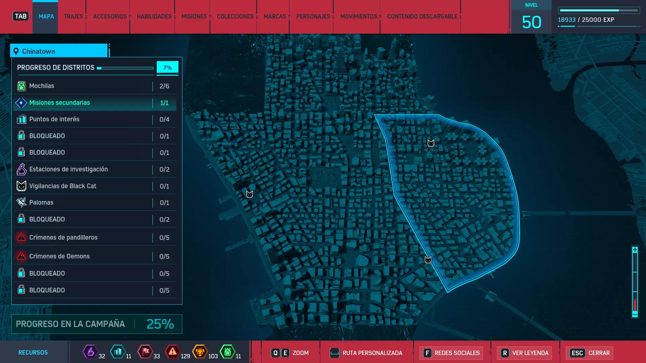Click the purple research token resource icon
The width and height of the screenshot is (646, 363).
click(90, 352)
